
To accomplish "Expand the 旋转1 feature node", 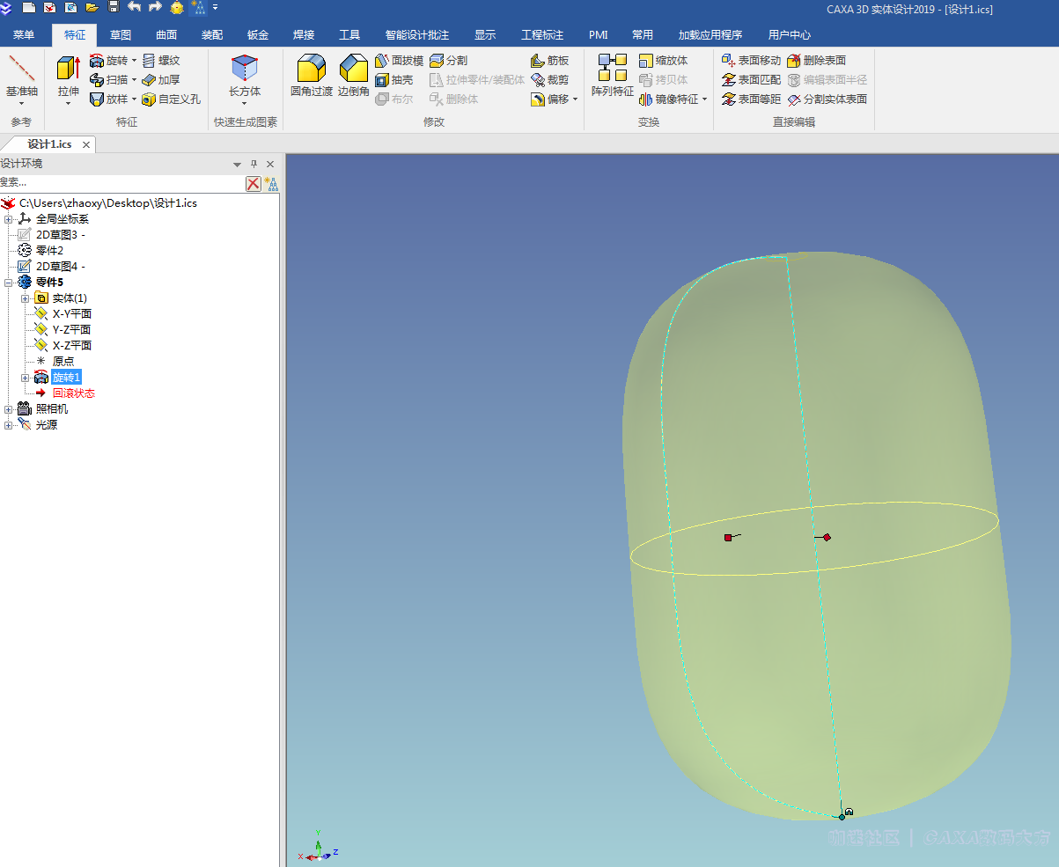I will (x=26, y=378).
